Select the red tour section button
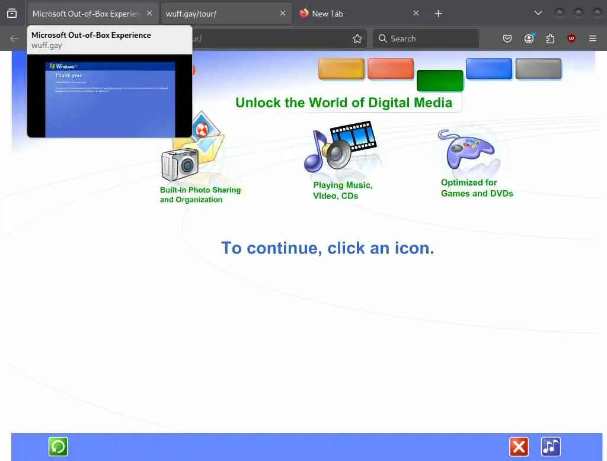 coord(391,69)
